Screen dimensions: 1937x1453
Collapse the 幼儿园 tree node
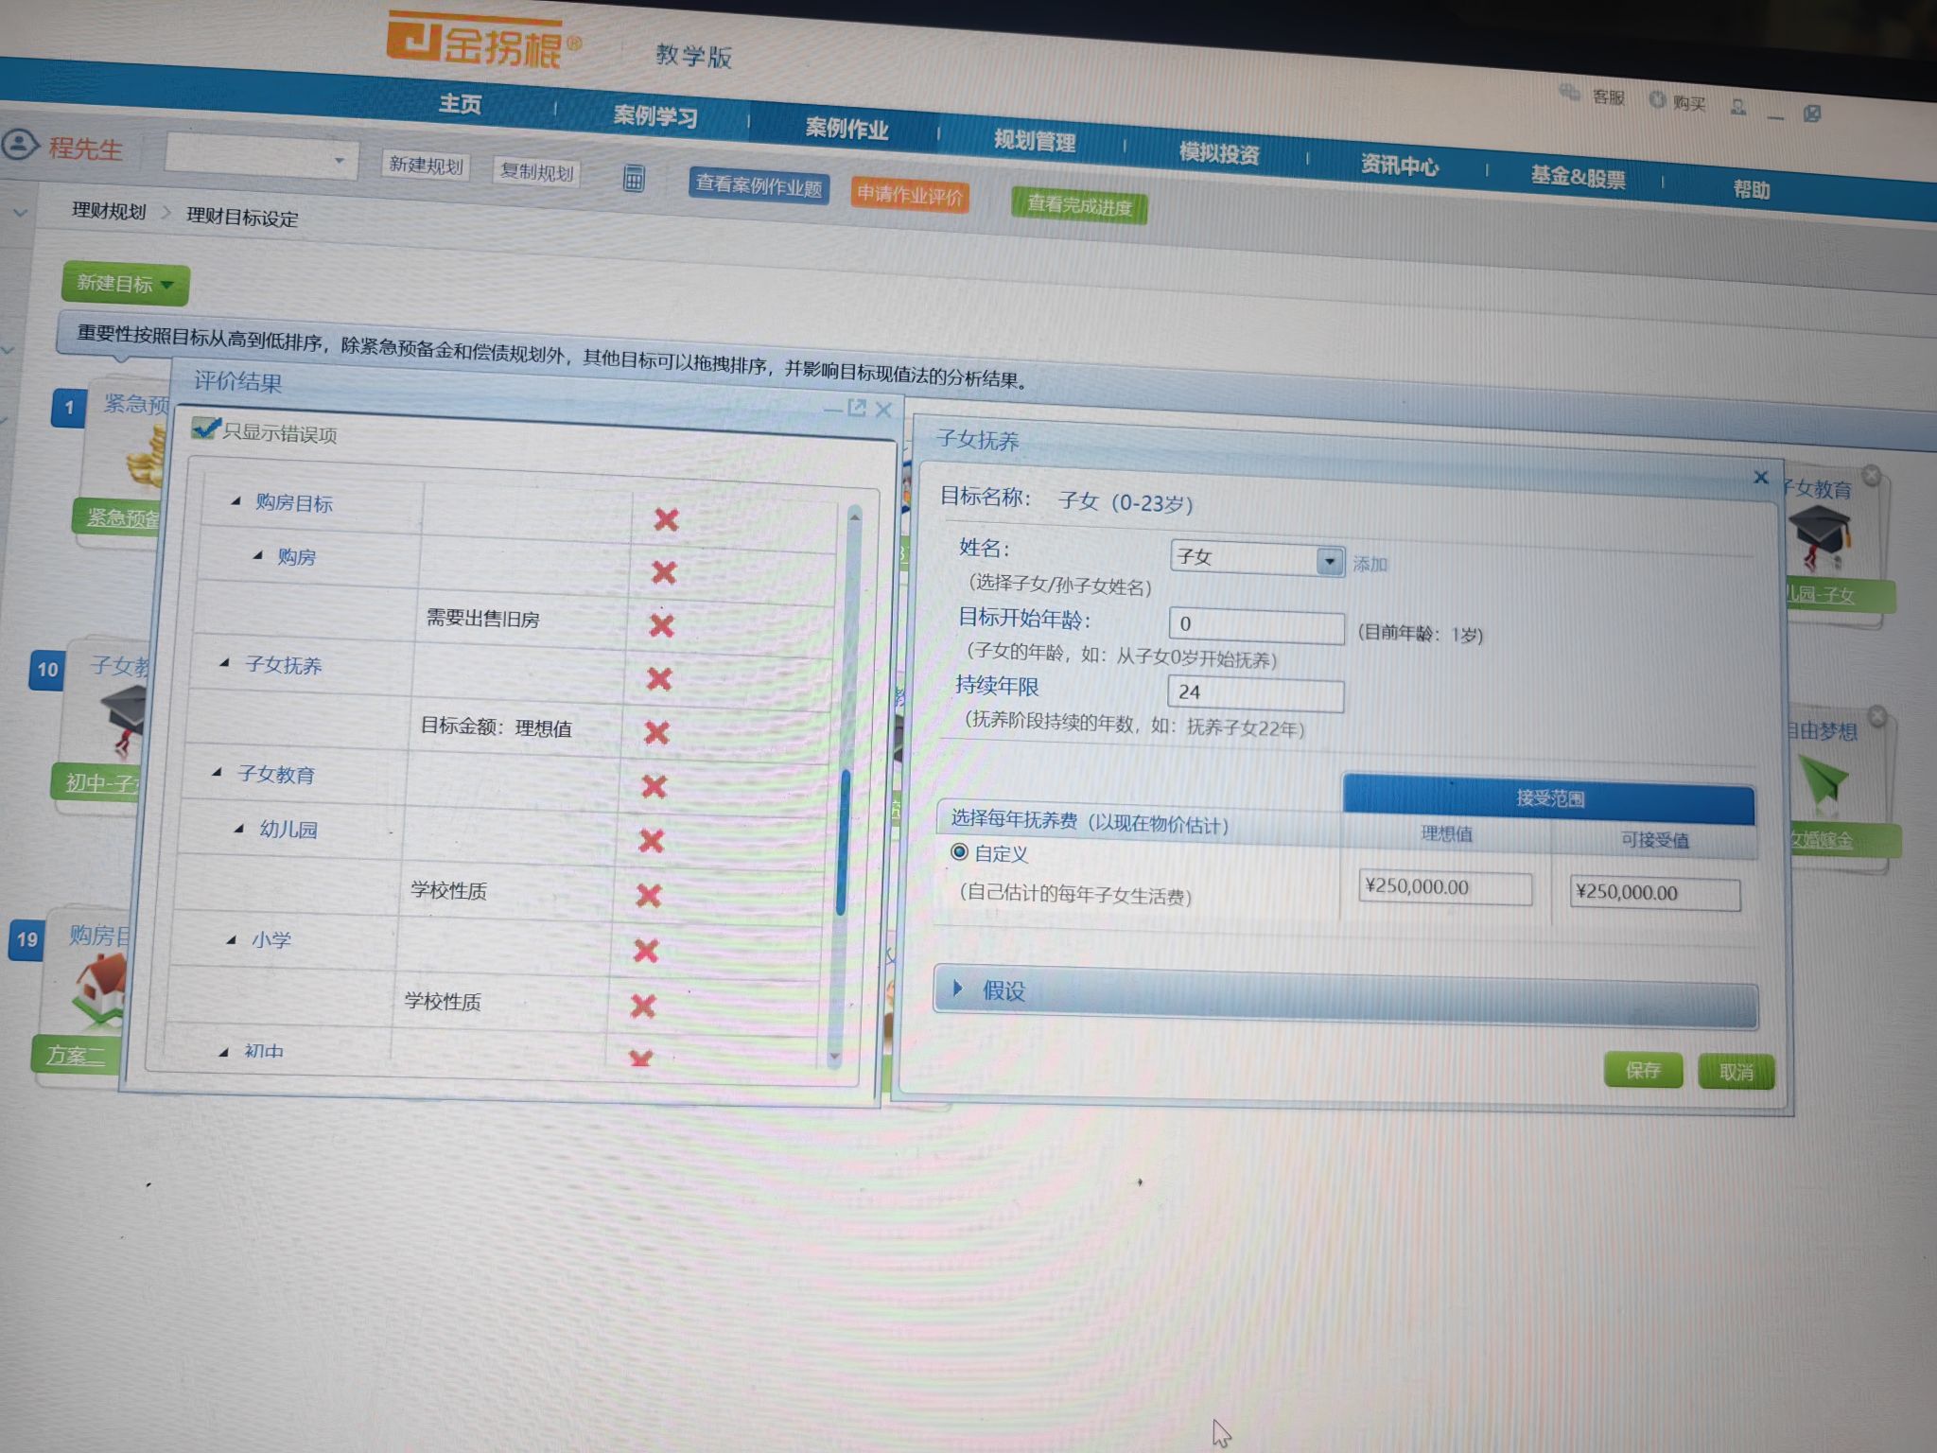[x=239, y=829]
